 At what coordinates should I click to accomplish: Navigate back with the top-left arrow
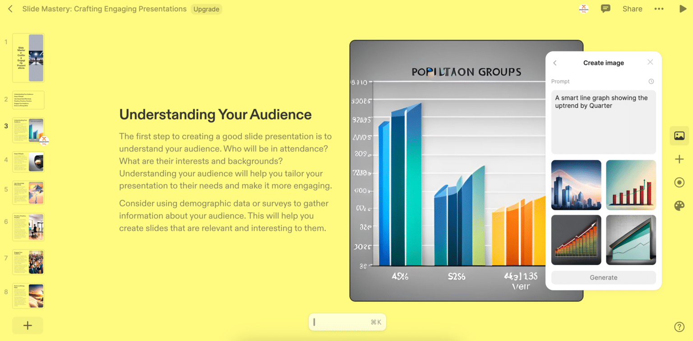click(10, 9)
